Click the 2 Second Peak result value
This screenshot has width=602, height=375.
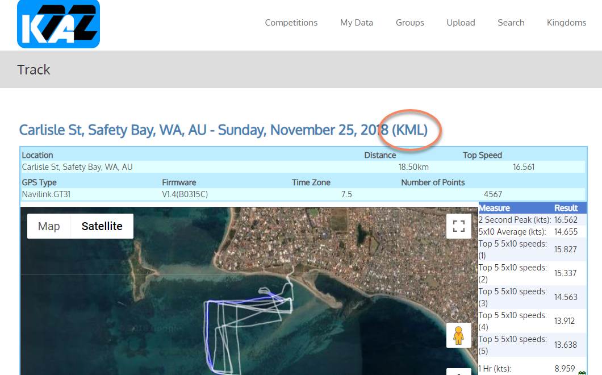565,220
